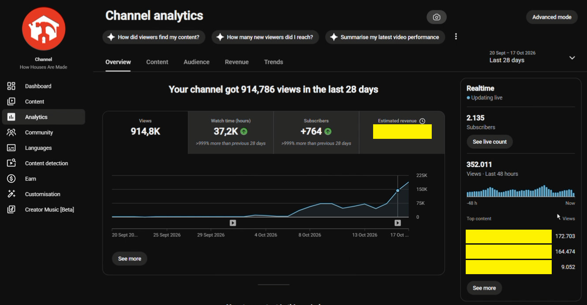
Task: Click the camera snapshot icon
Action: [x=437, y=17]
